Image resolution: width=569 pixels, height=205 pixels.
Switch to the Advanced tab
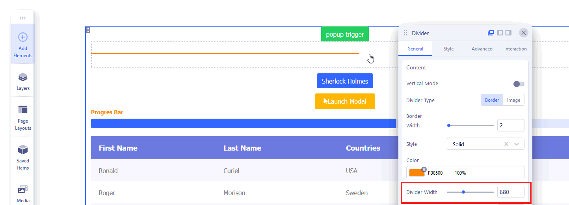coord(482,49)
